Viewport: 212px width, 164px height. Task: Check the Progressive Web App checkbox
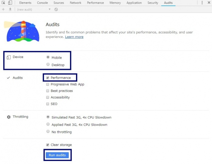[x=48, y=84]
